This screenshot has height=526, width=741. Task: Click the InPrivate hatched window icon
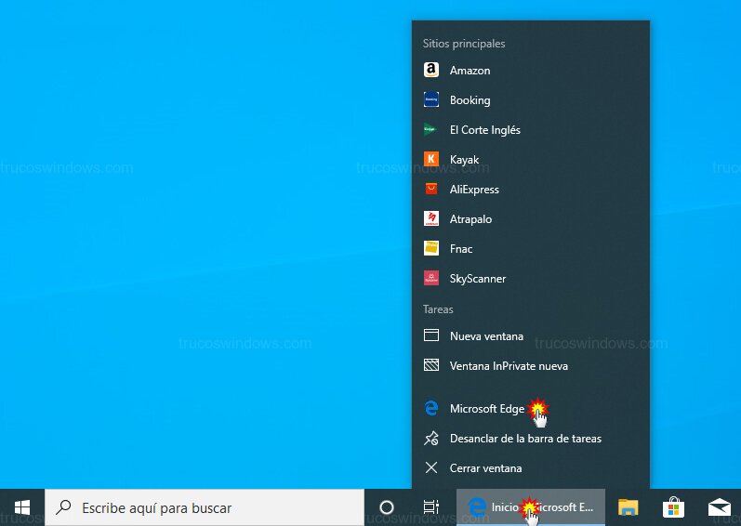[x=431, y=365]
